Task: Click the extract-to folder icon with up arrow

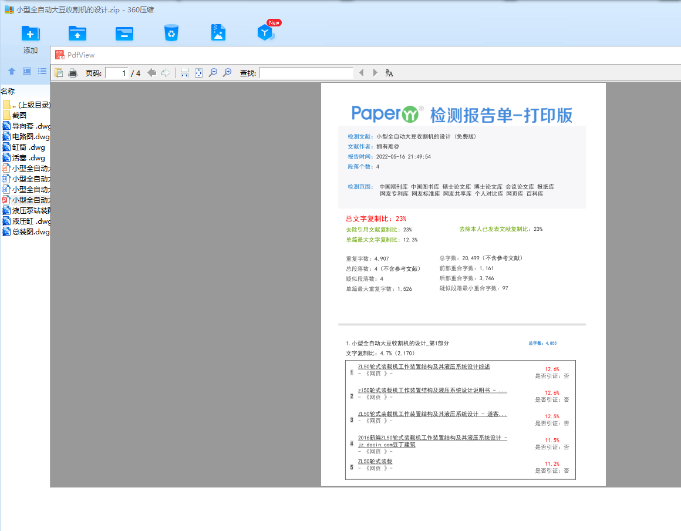Action: 77,33
